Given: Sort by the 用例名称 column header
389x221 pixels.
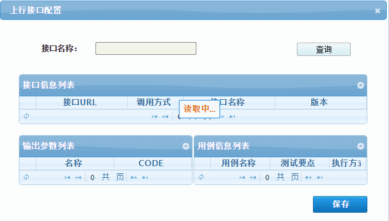Looking at the screenshot, I should [x=240, y=163].
